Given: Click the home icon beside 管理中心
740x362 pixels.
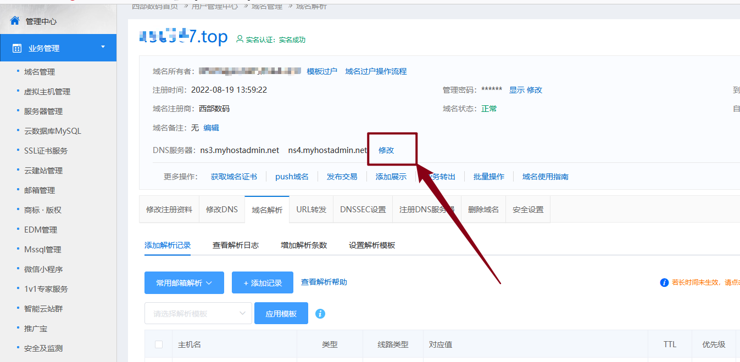Looking at the screenshot, I should [15, 21].
